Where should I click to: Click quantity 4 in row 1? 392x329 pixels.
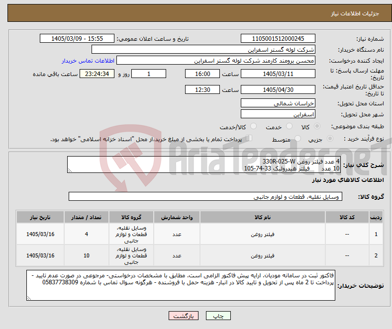[x=86, y=234]
